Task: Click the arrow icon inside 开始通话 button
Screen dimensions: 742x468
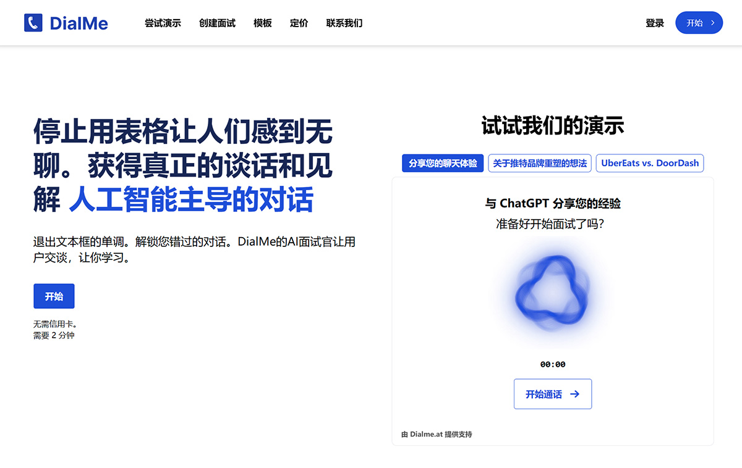Action: [x=574, y=394]
